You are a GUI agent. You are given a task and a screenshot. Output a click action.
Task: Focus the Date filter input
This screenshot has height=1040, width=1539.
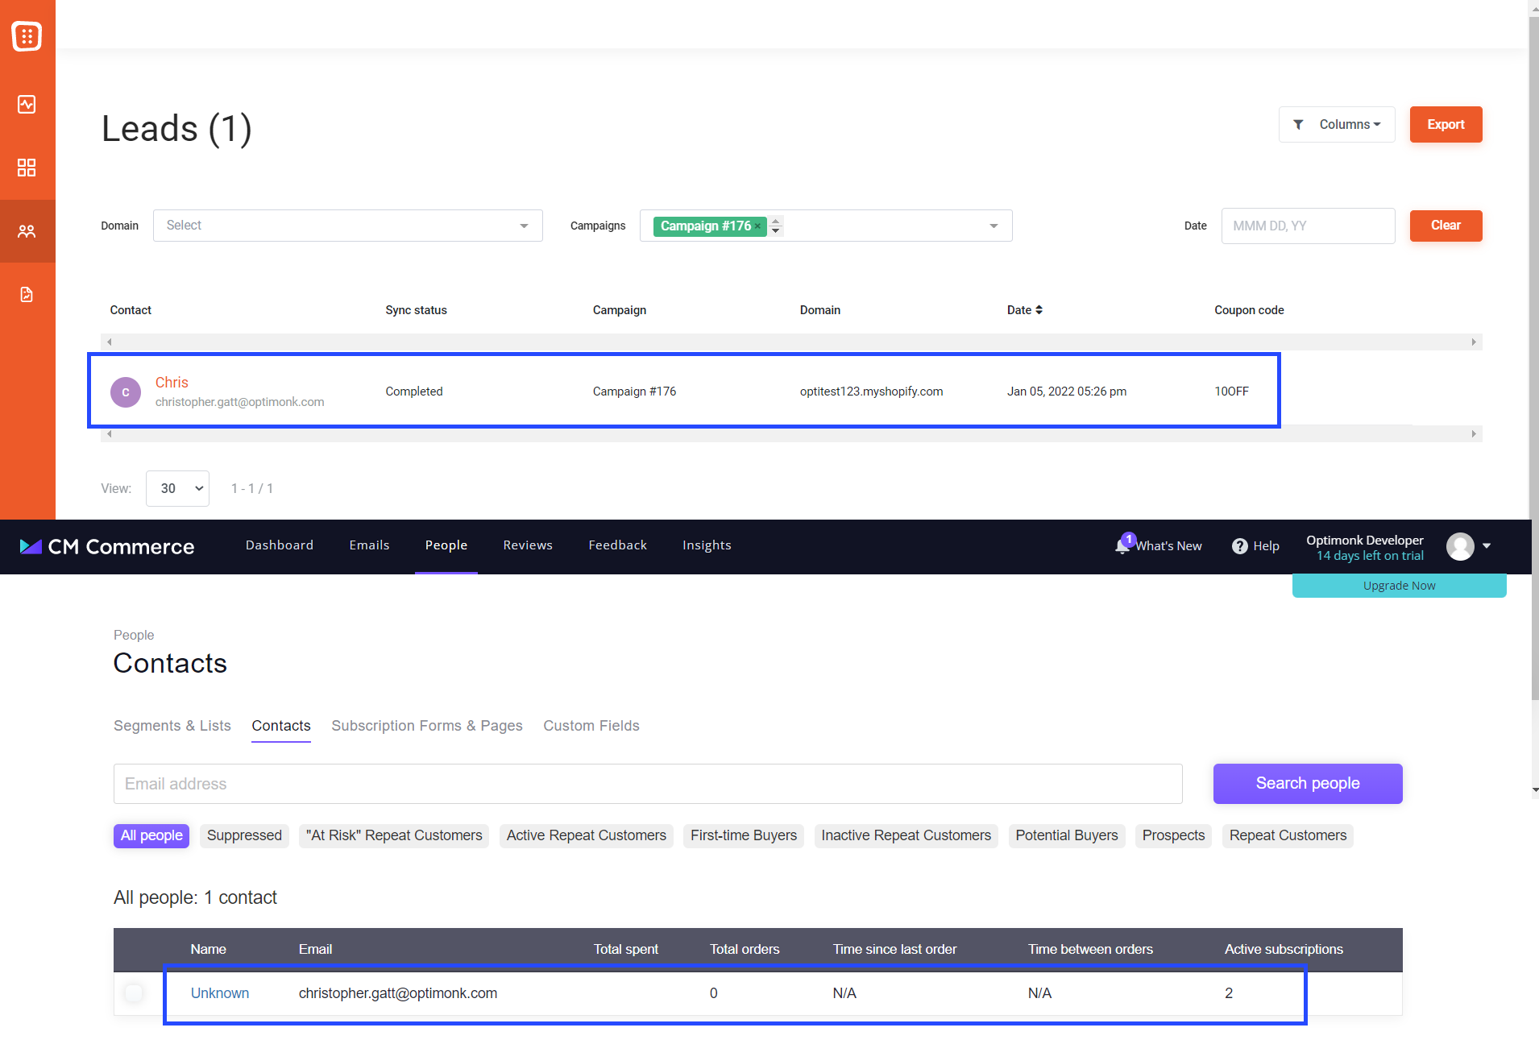[x=1308, y=226]
